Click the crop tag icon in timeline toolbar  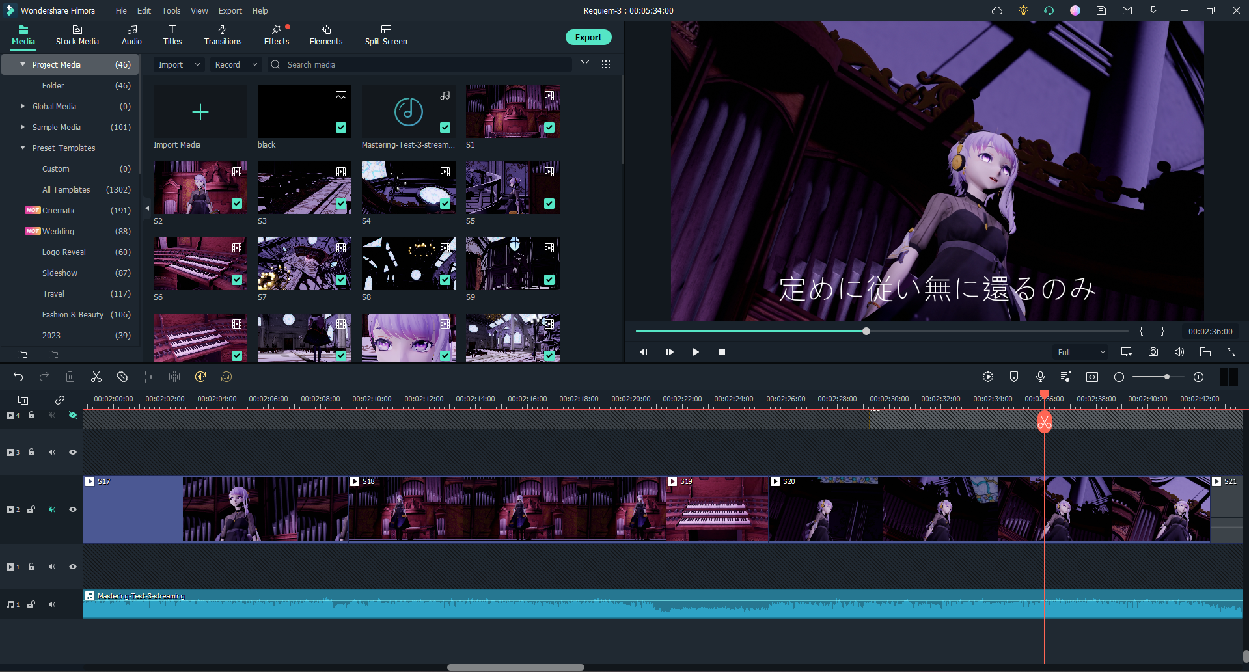pyautogui.click(x=122, y=377)
